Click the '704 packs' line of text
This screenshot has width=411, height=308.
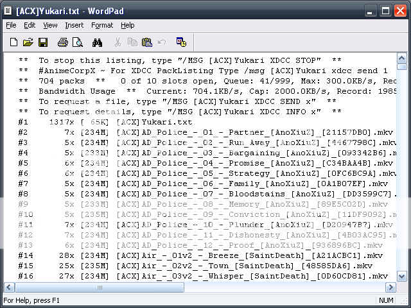point(207,81)
